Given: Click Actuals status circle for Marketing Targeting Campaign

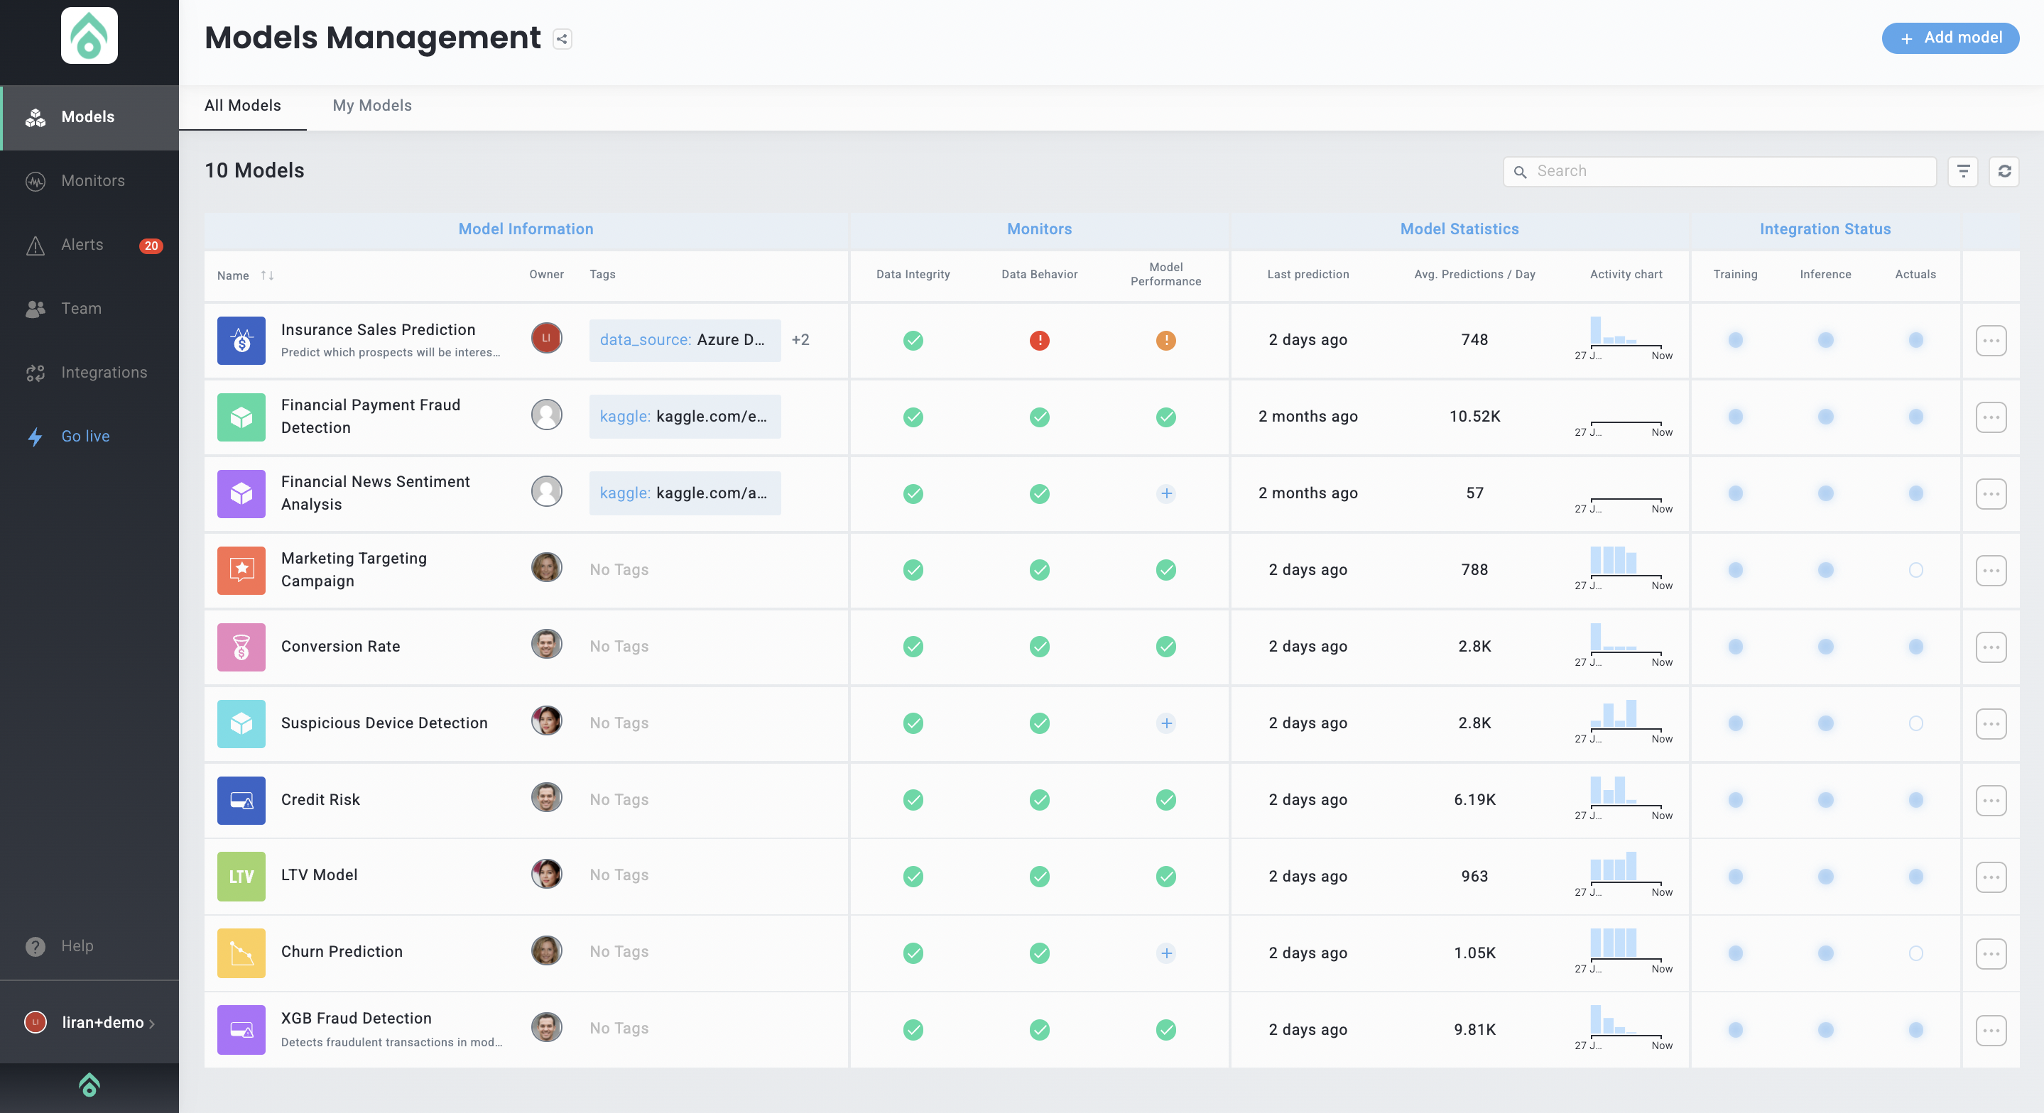Looking at the screenshot, I should coord(1915,569).
